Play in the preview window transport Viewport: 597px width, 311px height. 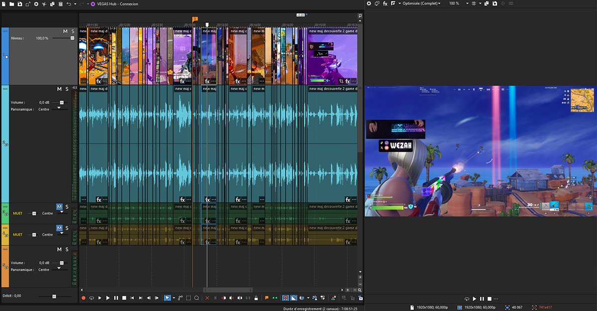click(474, 299)
